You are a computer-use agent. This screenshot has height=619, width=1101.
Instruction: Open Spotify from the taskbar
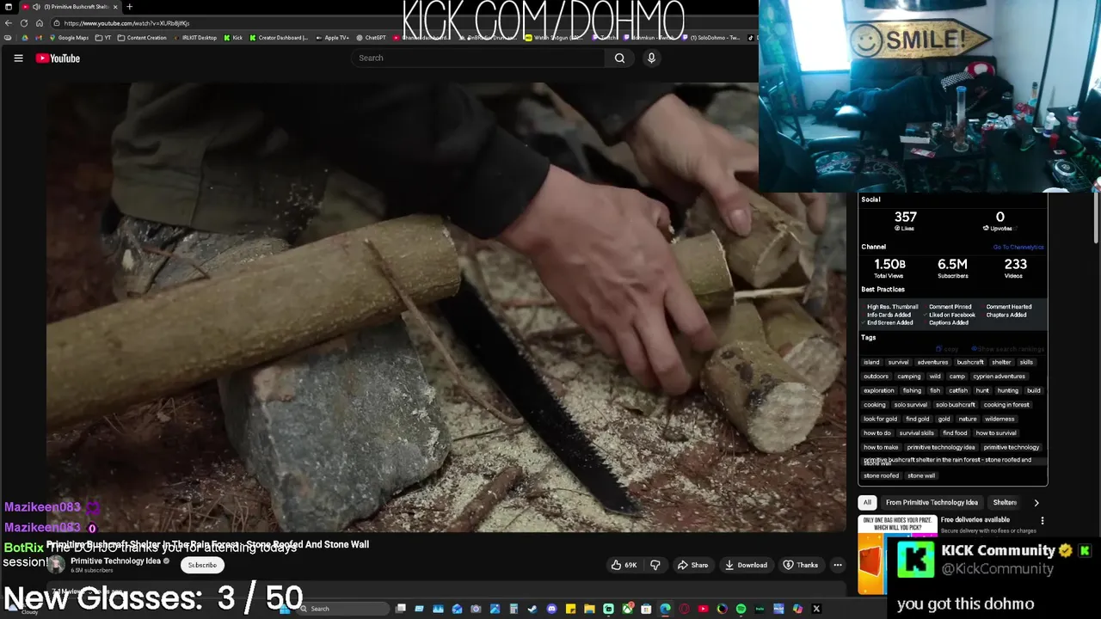click(x=741, y=609)
